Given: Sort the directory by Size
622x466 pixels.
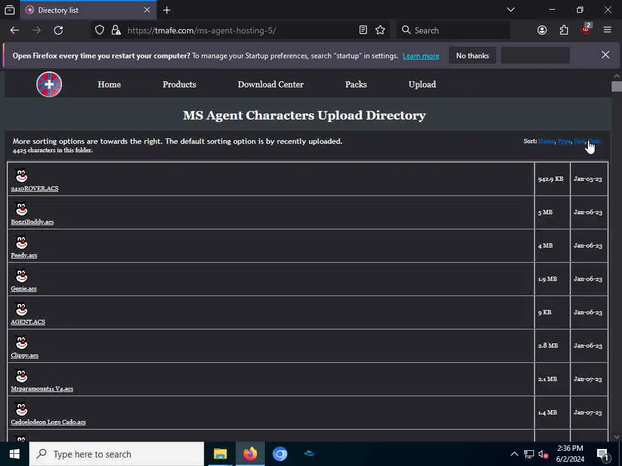Looking at the screenshot, I should [579, 141].
